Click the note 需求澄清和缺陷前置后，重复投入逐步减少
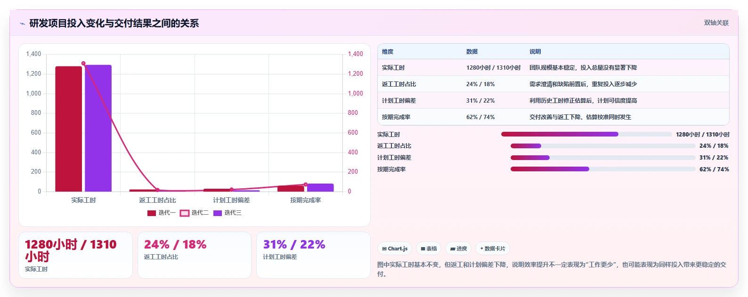 pyautogui.click(x=583, y=84)
